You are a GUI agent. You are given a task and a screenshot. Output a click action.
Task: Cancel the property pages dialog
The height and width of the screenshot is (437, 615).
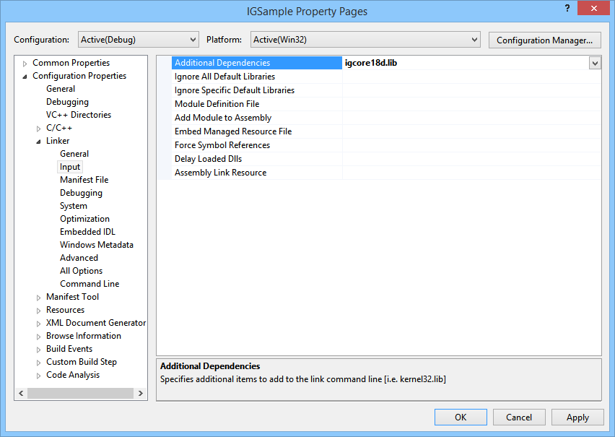click(518, 417)
